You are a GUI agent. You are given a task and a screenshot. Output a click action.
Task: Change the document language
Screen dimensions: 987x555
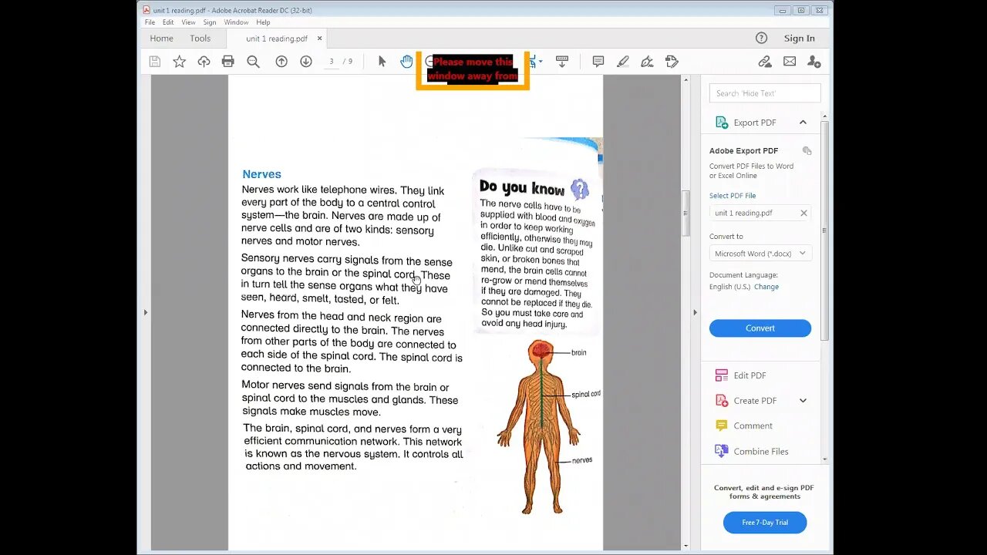point(766,287)
